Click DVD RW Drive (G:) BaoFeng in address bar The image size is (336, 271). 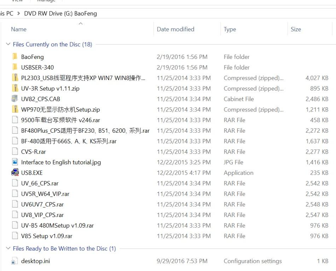(x=60, y=14)
